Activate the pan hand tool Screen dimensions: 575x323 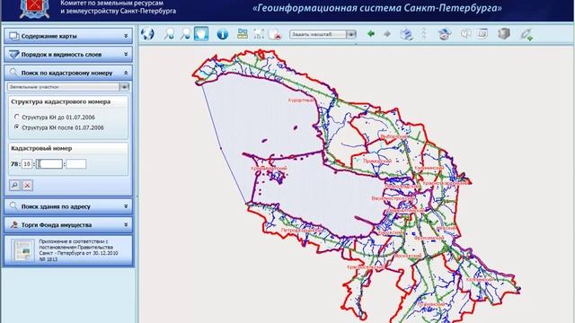click(x=201, y=34)
